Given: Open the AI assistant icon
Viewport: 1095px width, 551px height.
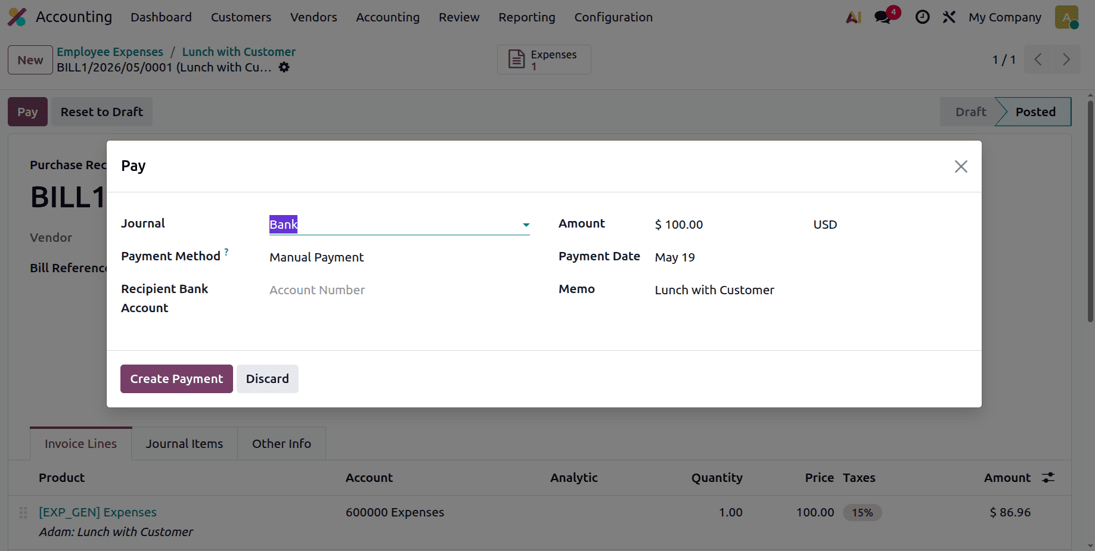Looking at the screenshot, I should [854, 17].
